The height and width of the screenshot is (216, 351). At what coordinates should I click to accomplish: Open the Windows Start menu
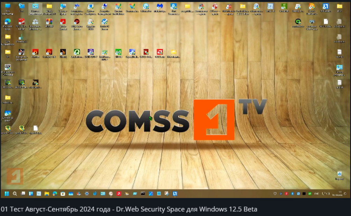pyautogui.click(x=7, y=194)
